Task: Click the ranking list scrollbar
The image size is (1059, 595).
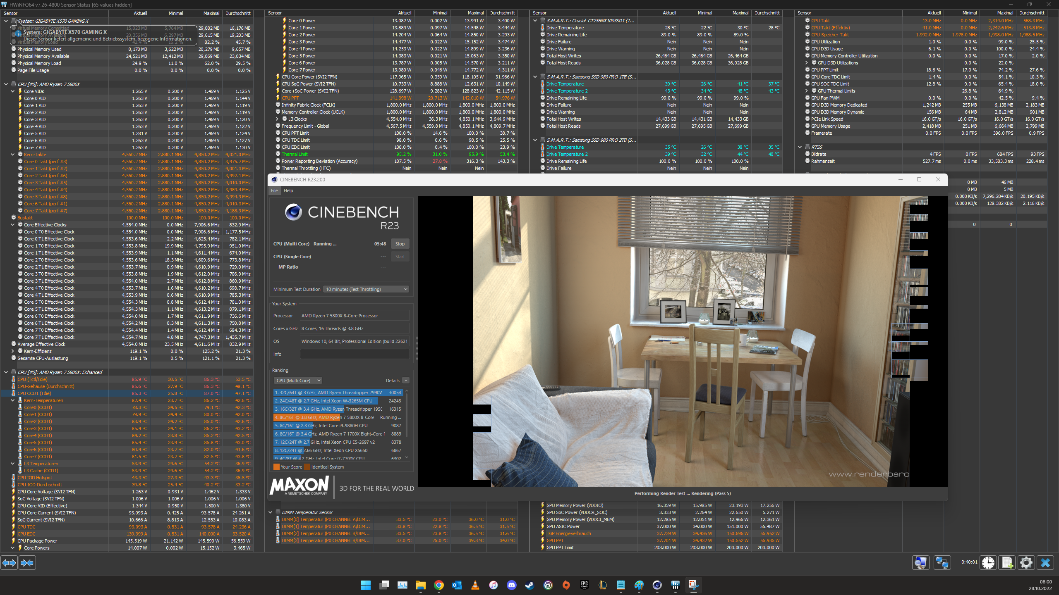Action: [407, 415]
